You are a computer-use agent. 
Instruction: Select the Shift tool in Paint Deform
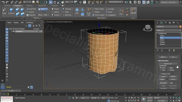tap(77, 11)
